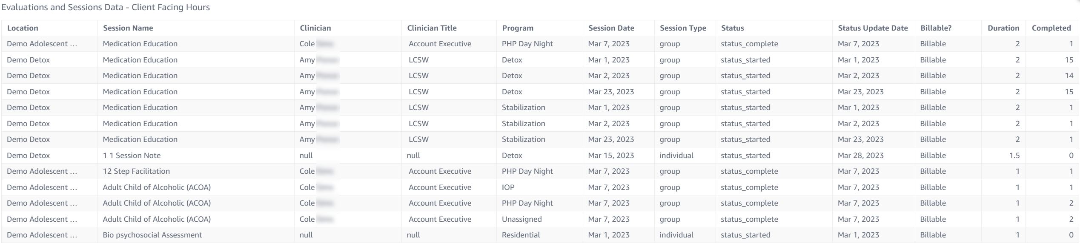
Task: Click the Status column header
Action: coord(732,28)
